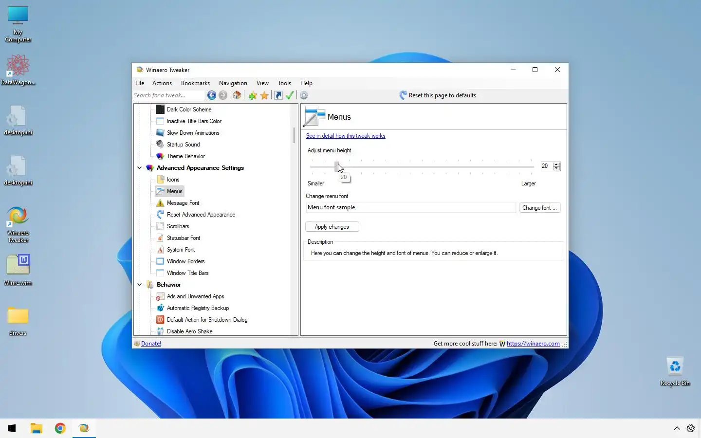Click Apply changes button
Viewport: 701px width, 438px height.
coord(332,227)
